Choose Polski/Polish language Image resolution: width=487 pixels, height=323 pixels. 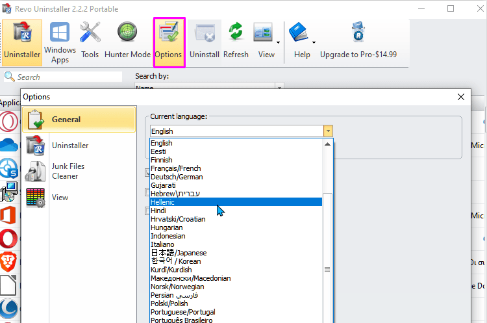pyautogui.click(x=236, y=304)
